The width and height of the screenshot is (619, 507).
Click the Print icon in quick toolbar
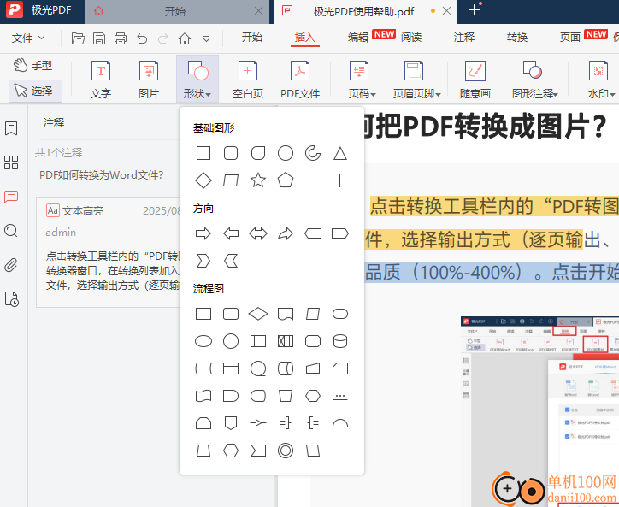click(121, 38)
